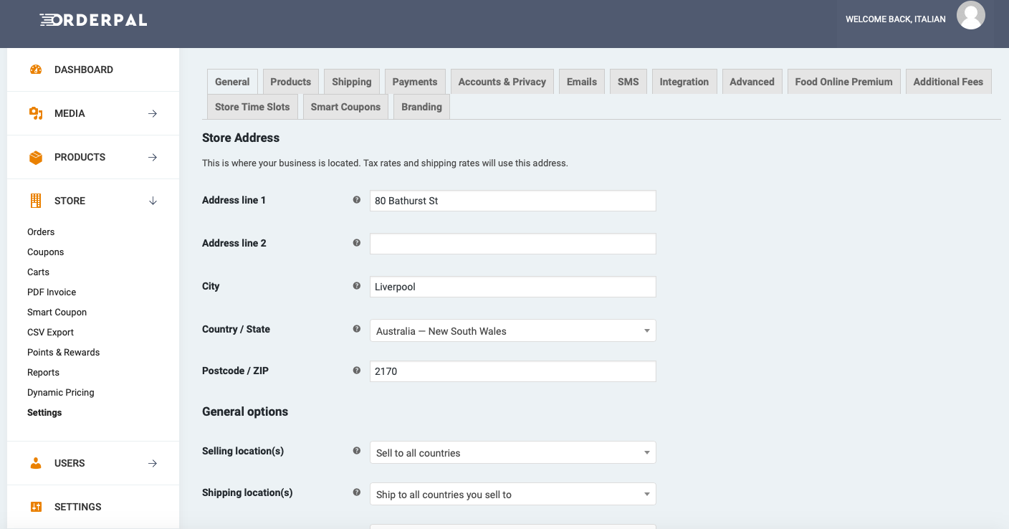The width and height of the screenshot is (1009, 529).
Task: Show help tooltip for Selling location(s)
Action: tap(357, 451)
